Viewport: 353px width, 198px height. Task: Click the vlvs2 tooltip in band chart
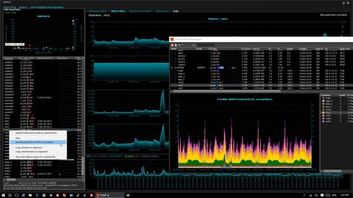pyautogui.click(x=15, y=45)
